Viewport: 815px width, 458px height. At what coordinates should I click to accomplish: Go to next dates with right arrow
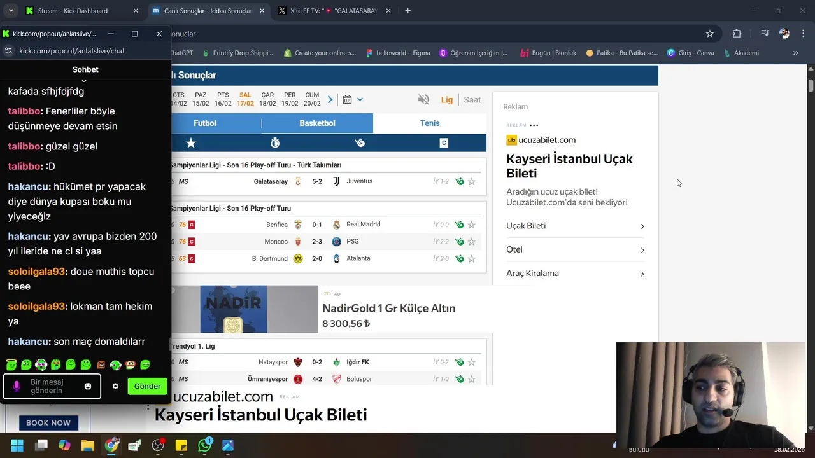[330, 99]
